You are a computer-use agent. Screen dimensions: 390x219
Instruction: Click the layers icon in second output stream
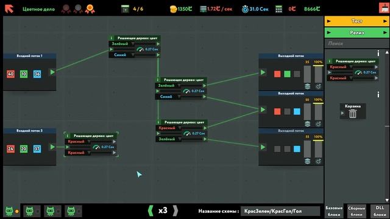point(307,123)
